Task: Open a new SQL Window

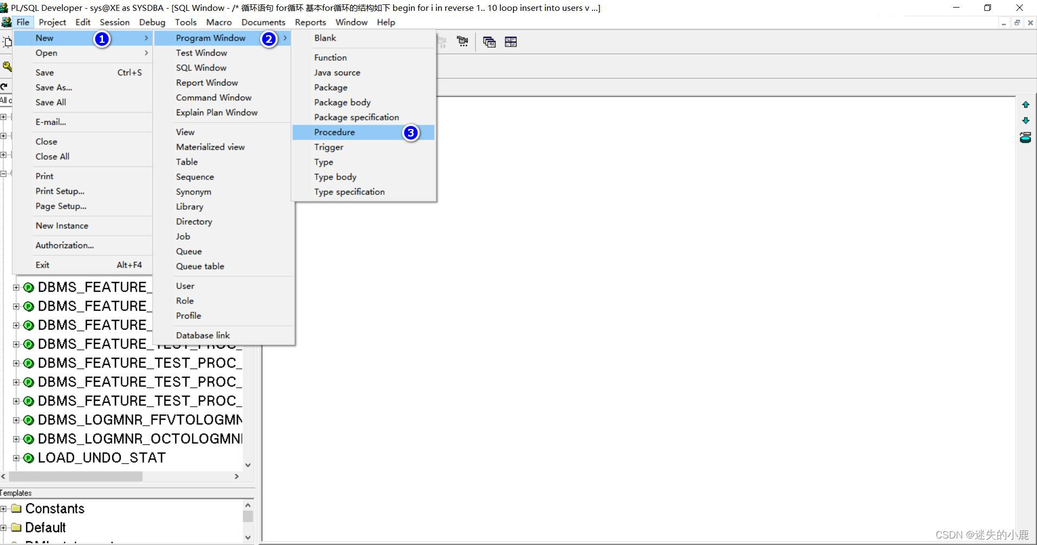Action: (223, 68)
